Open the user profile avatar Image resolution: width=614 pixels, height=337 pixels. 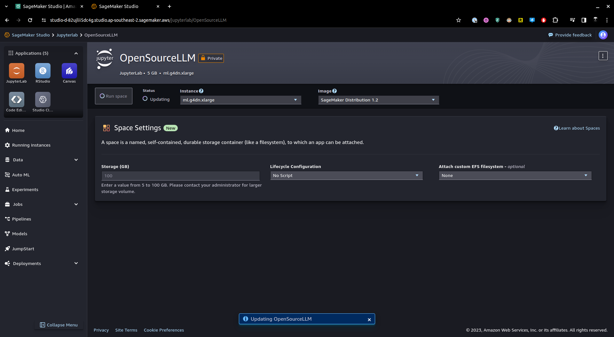point(603,35)
